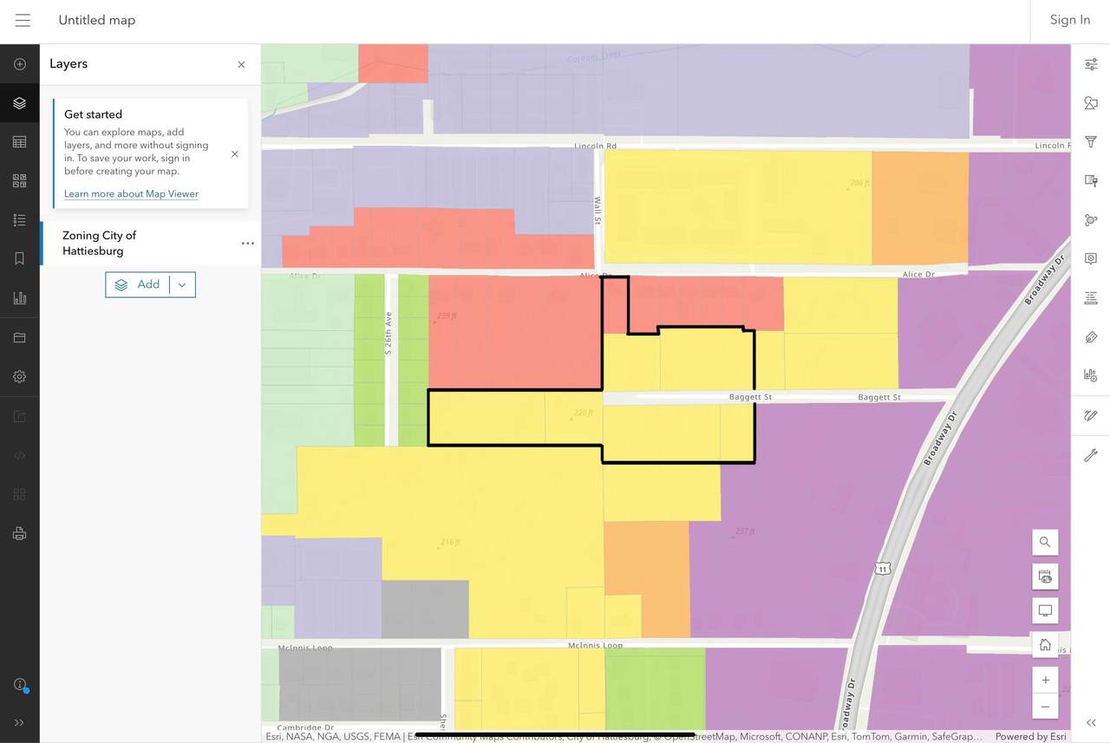Viewport: 1110px width, 743px height.
Task: Open Learn more about Map Viewer link
Action: tap(131, 194)
